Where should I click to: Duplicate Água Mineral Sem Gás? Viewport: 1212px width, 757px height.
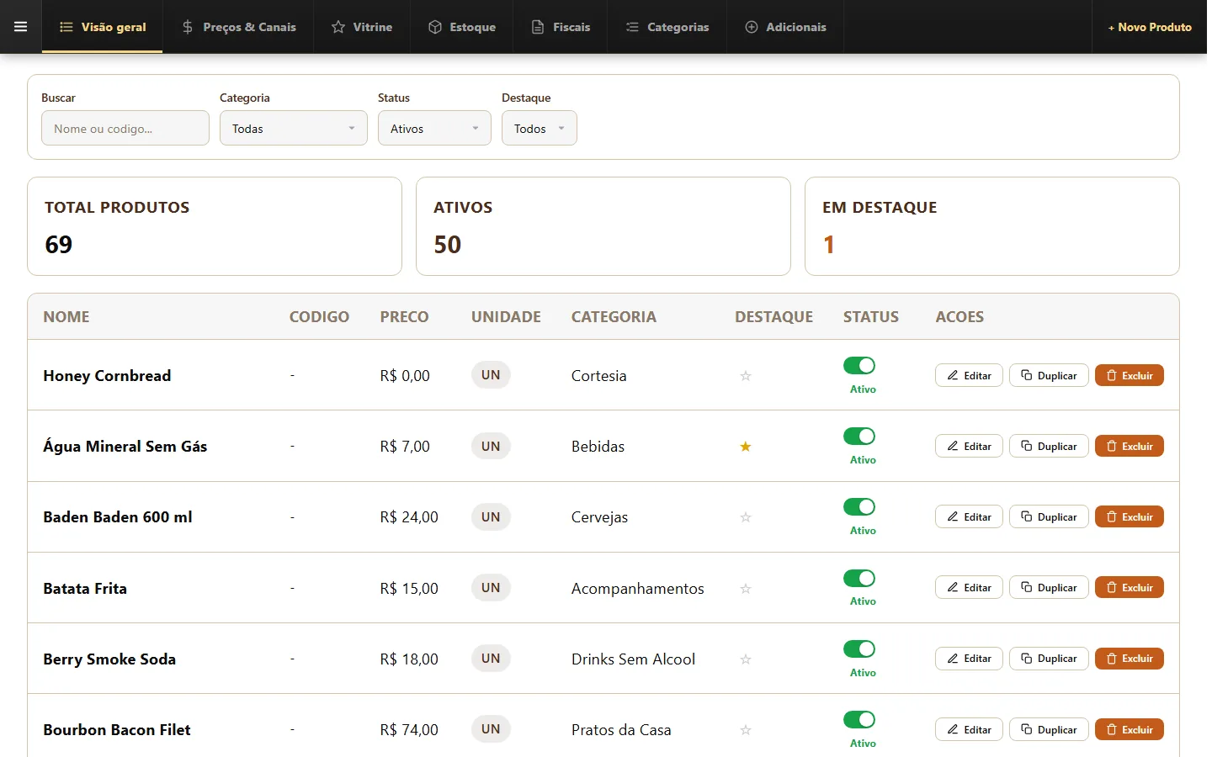[1049, 446]
